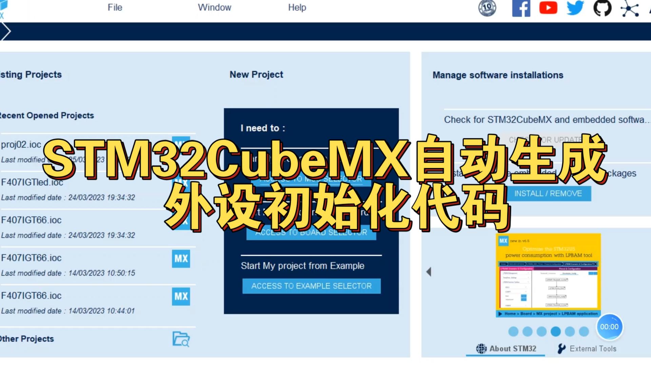Screen dimensions: 651x366
Task: Click MX icon for project modified 10:44:01
Action: 181,297
